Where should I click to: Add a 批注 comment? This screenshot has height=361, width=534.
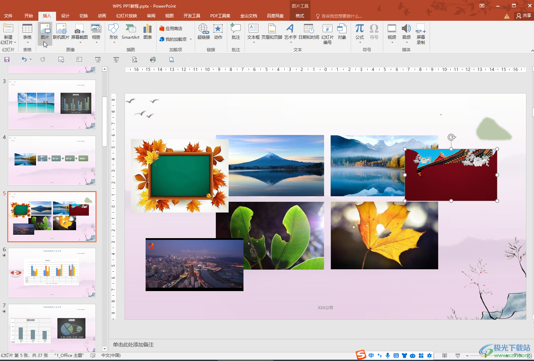[x=236, y=32]
